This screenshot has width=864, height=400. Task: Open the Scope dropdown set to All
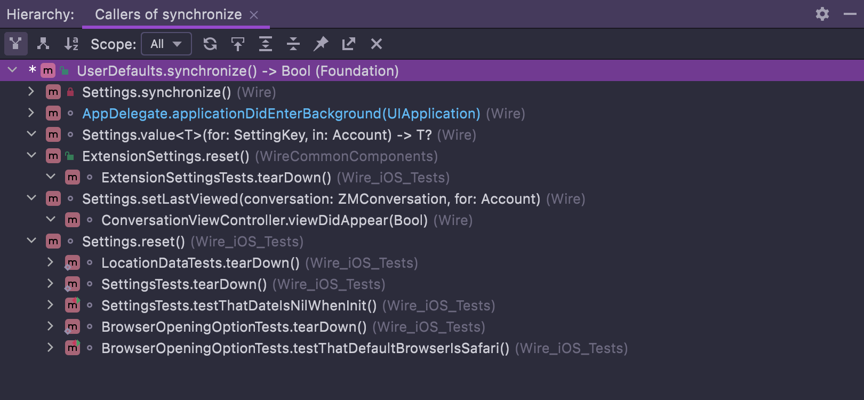coord(166,44)
